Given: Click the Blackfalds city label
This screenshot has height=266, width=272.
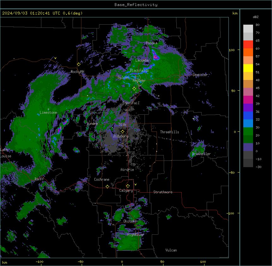Looking at the screenshot, I should 139,70.
